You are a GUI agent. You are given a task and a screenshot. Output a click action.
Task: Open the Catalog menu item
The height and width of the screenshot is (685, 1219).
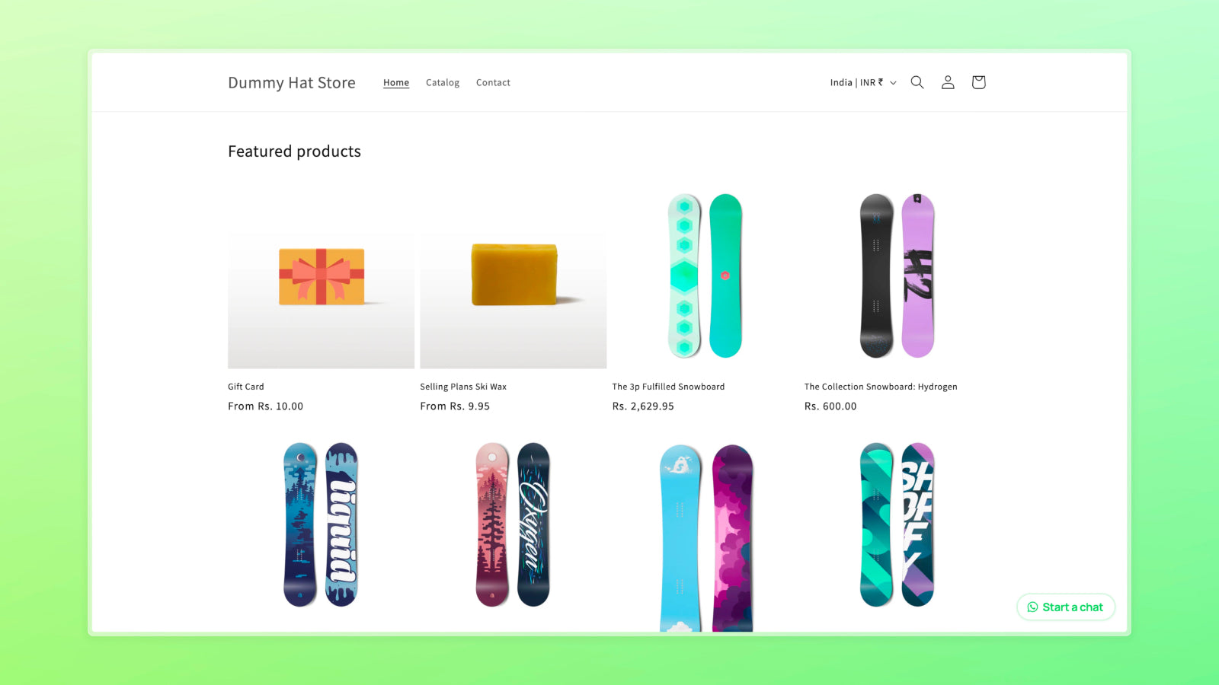pyautogui.click(x=443, y=82)
